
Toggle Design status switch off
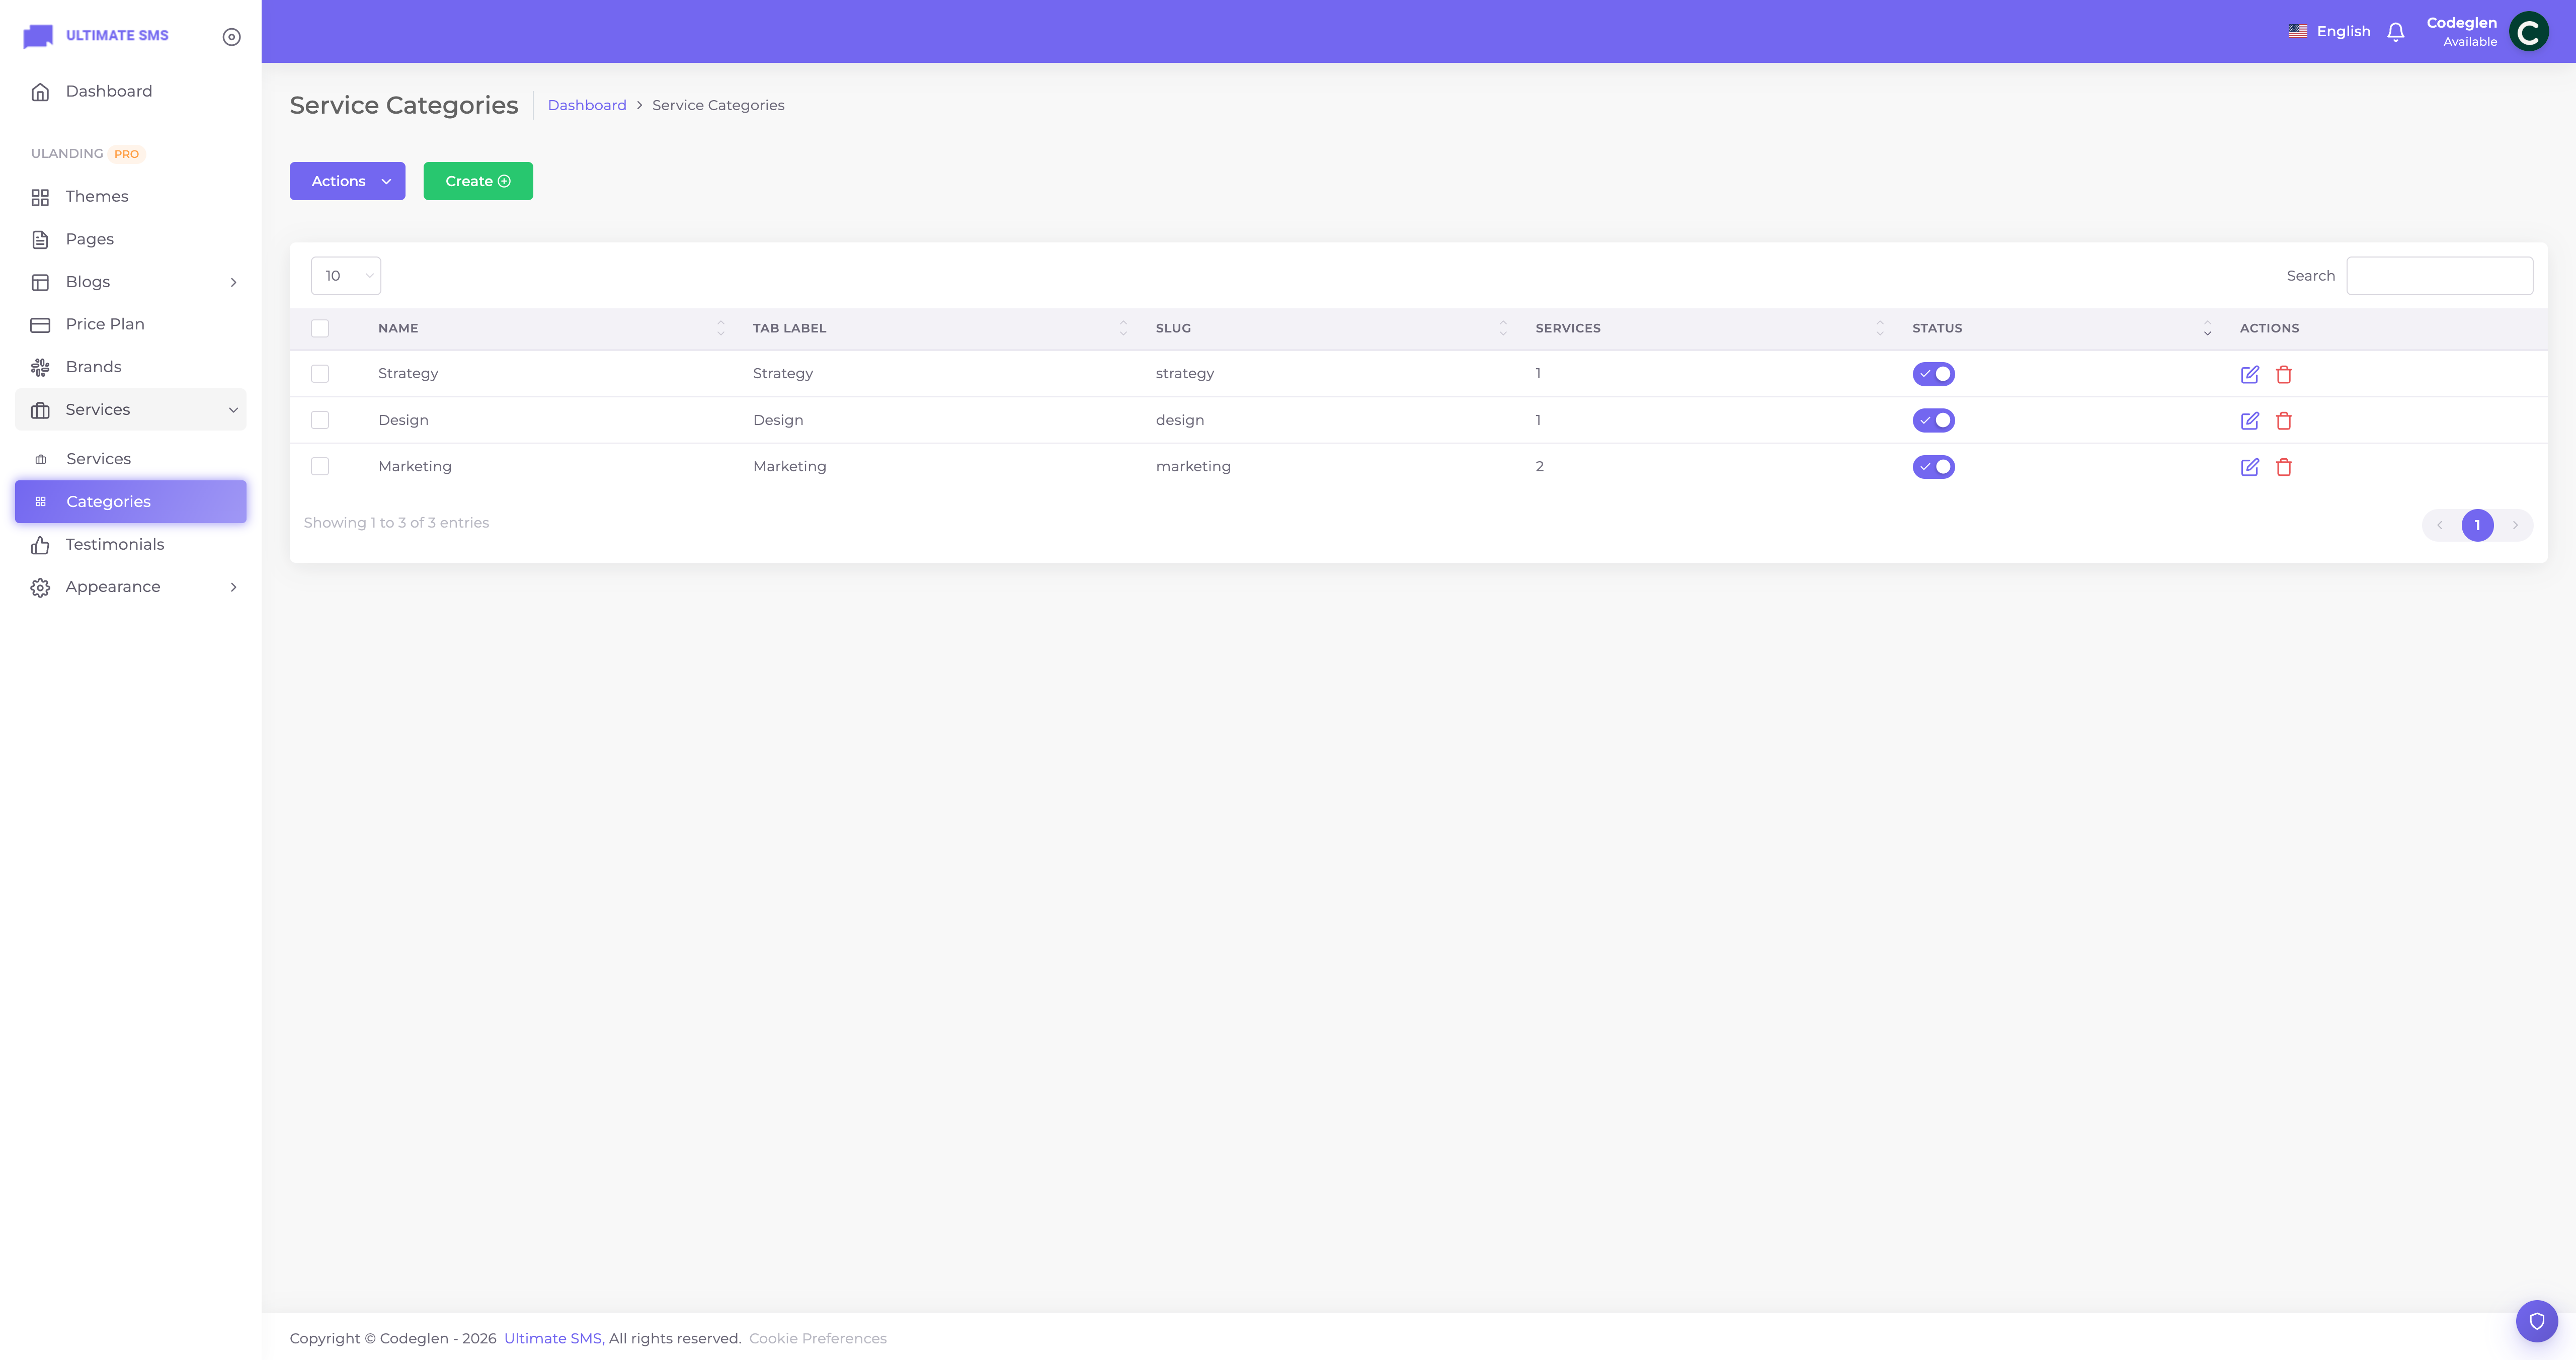1933,420
